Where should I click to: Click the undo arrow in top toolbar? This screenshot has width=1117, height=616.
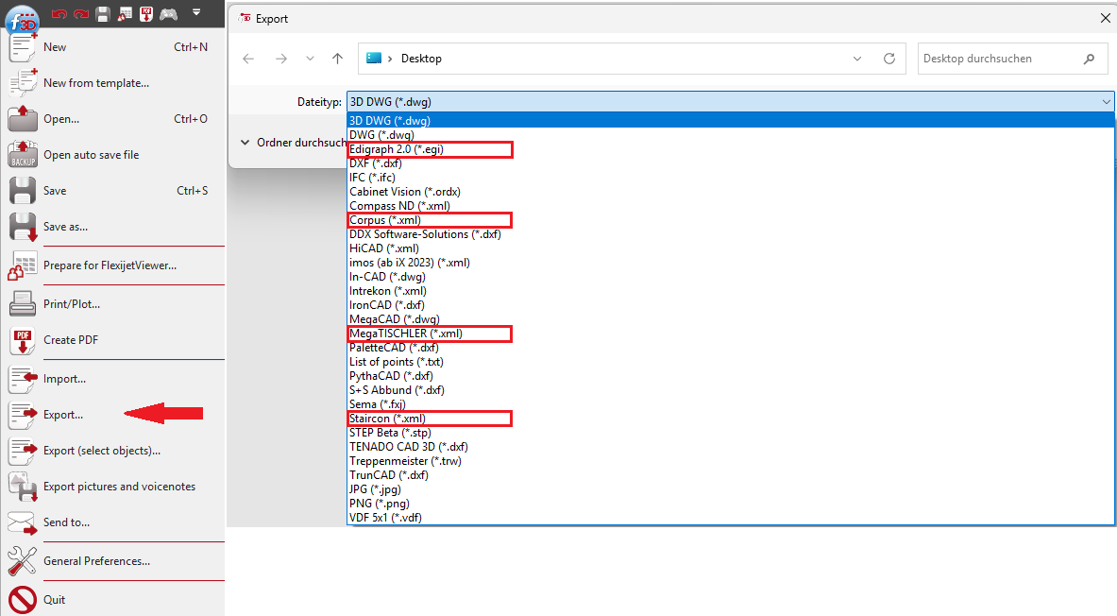[59, 14]
